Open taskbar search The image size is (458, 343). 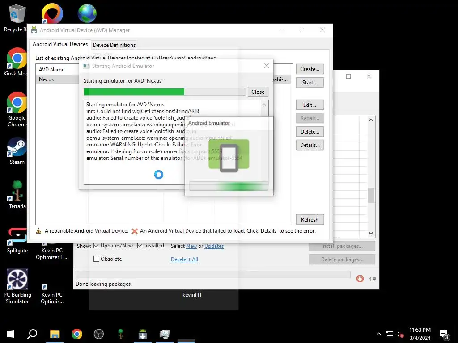tap(32, 334)
